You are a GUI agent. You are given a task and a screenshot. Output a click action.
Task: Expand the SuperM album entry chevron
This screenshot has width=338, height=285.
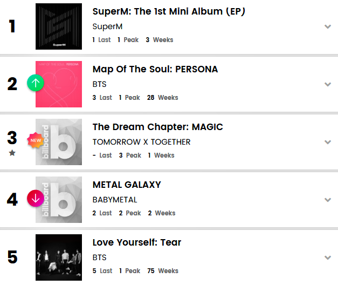(x=327, y=26)
